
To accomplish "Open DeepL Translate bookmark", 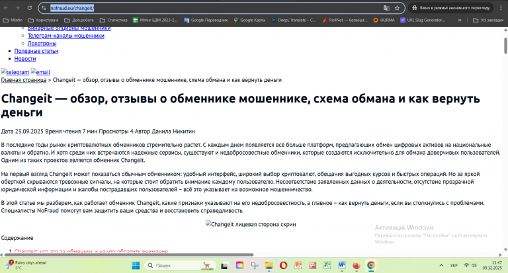I will click(x=293, y=20).
